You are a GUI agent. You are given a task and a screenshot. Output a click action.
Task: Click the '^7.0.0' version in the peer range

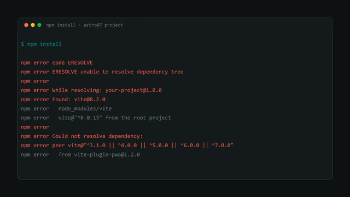[221, 146]
